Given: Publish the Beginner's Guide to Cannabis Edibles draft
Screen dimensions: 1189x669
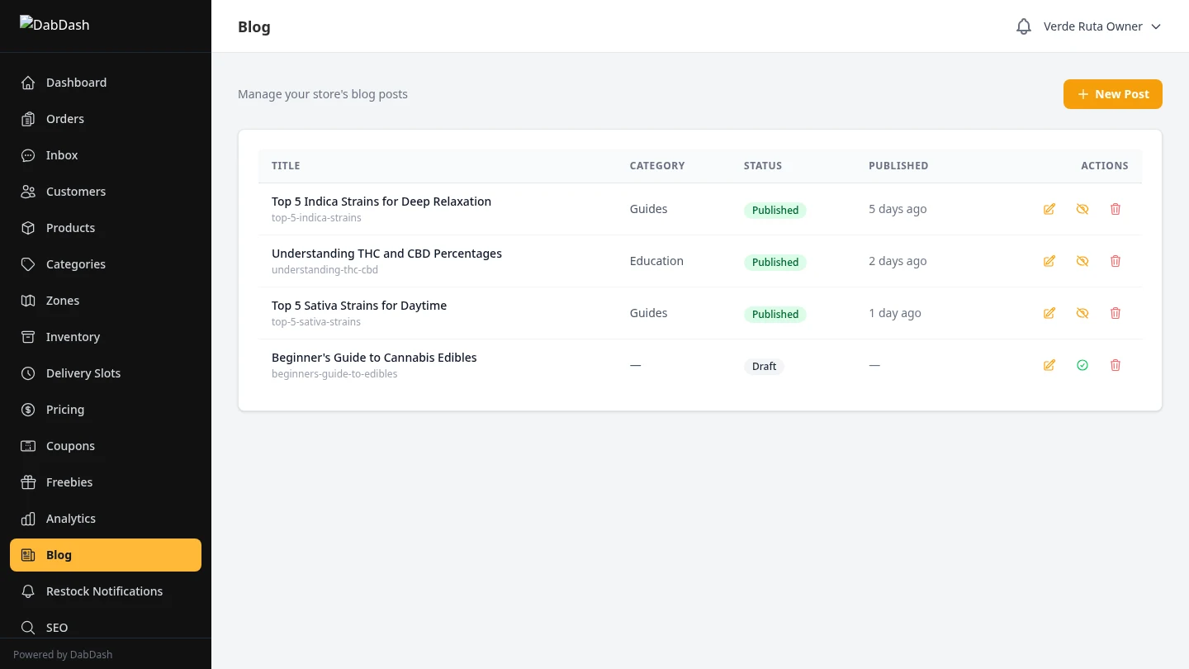Looking at the screenshot, I should (1082, 365).
